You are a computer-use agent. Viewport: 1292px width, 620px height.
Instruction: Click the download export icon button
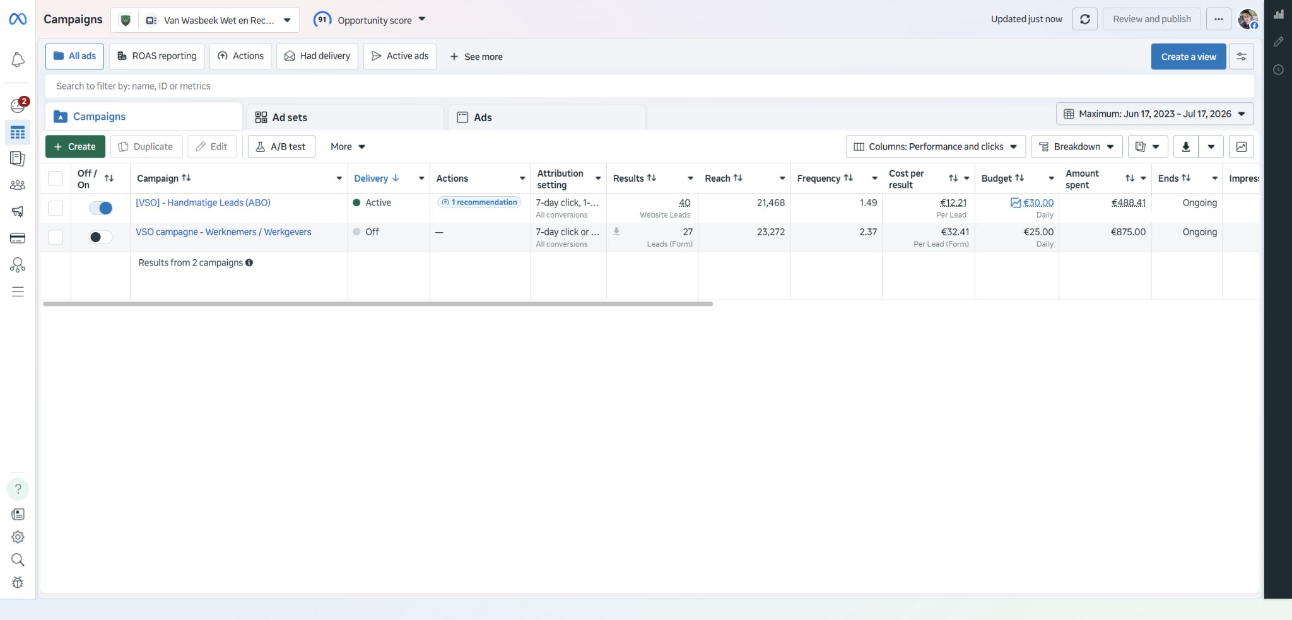(1185, 147)
